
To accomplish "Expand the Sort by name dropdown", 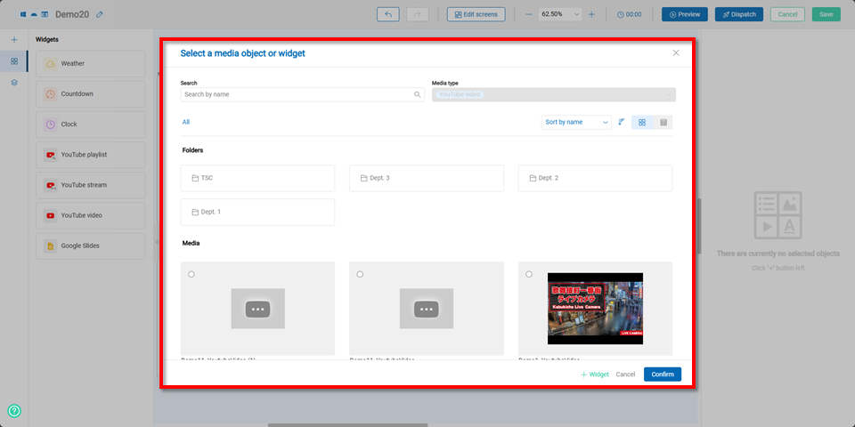I will tap(575, 122).
